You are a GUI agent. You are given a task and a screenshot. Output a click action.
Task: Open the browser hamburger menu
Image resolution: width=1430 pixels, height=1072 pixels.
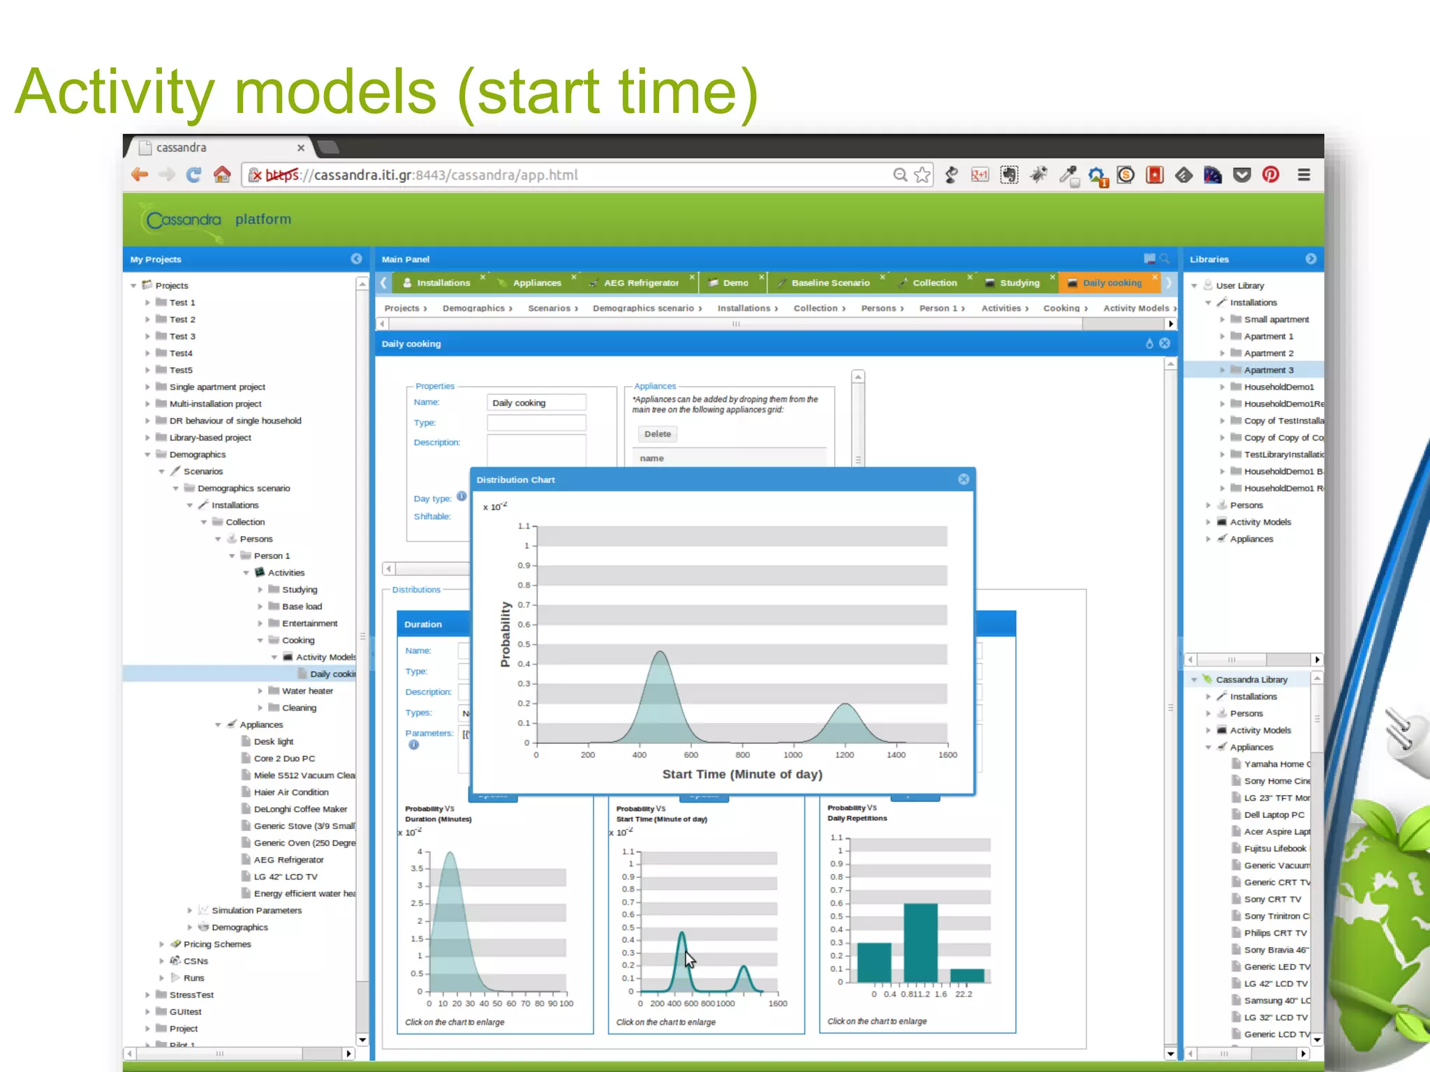coord(1304,174)
